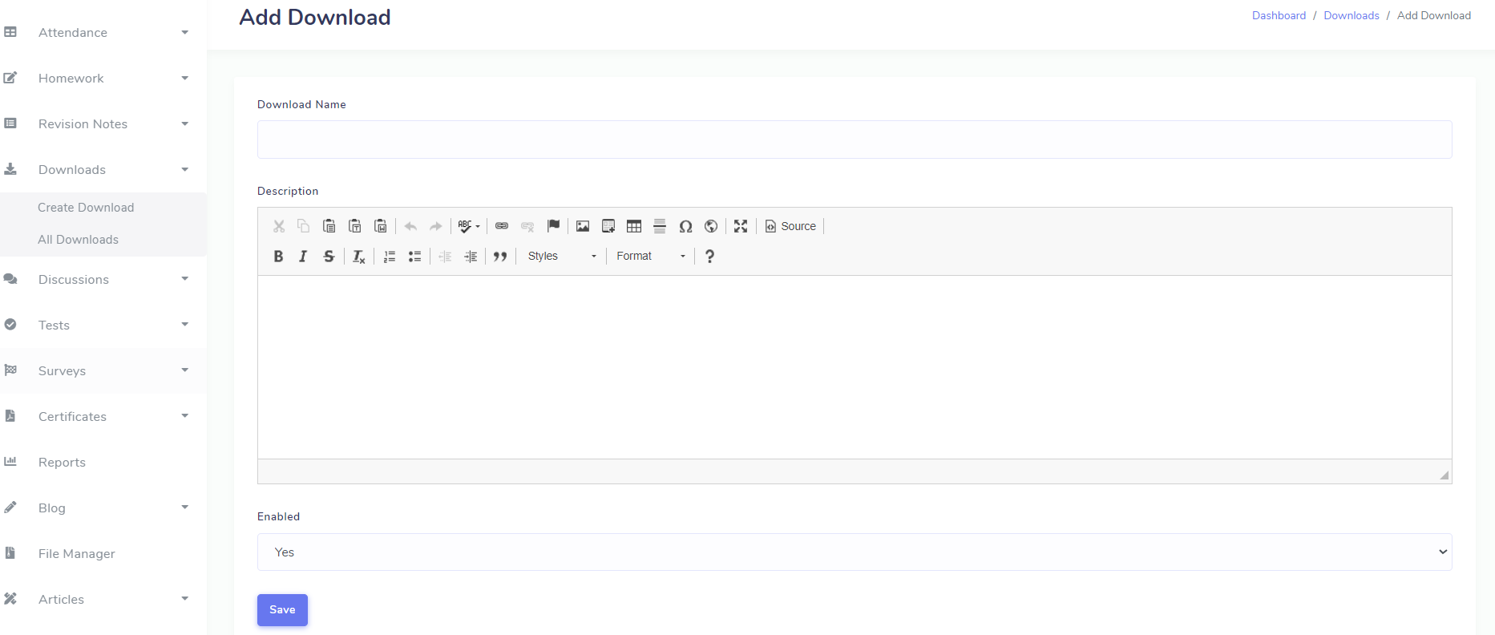Click the Bold formatting icon

click(278, 257)
